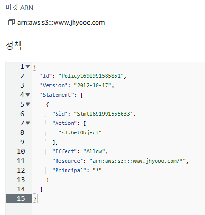205x215 pixels.
Task: Place cursor in the Policy1691991585851 Id value
Action: point(91,76)
